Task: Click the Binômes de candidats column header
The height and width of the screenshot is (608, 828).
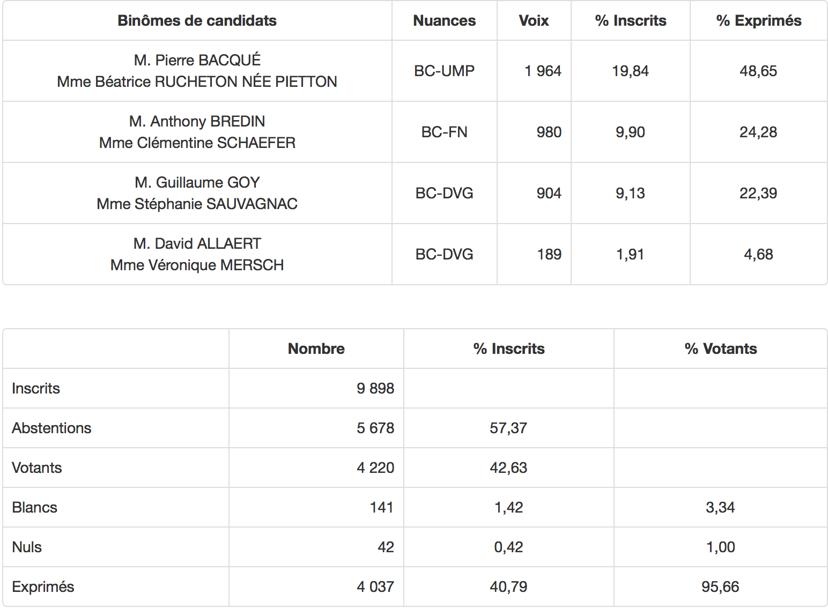Action: click(x=197, y=21)
